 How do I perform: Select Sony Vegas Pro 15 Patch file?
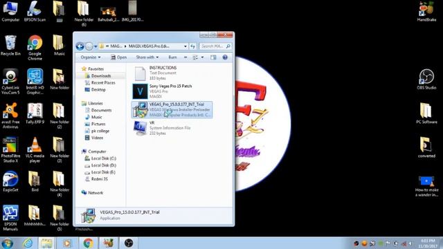click(x=172, y=91)
